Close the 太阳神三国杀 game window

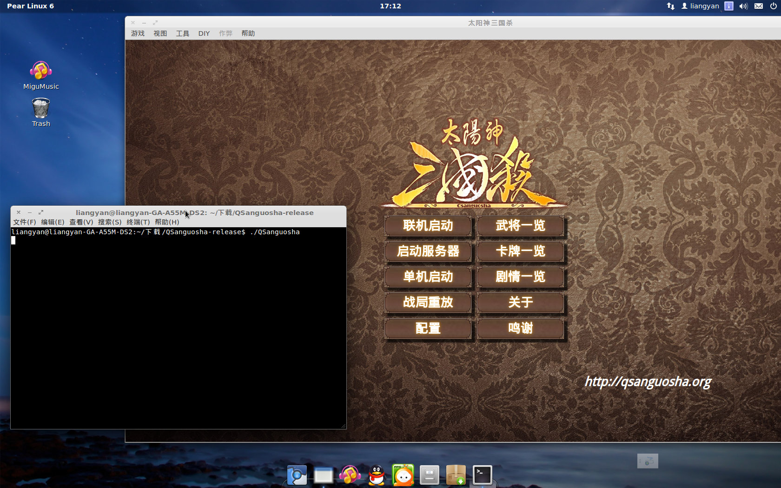(133, 23)
